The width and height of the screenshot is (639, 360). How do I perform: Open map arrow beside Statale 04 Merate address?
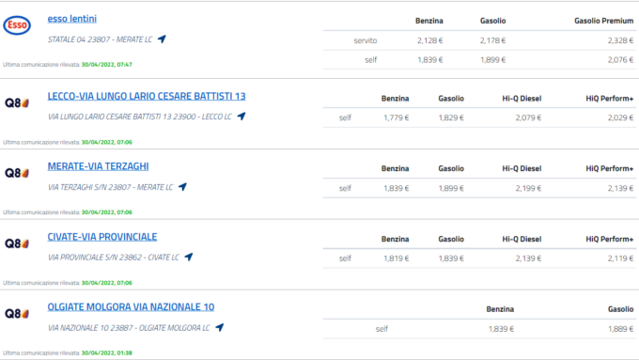162,39
